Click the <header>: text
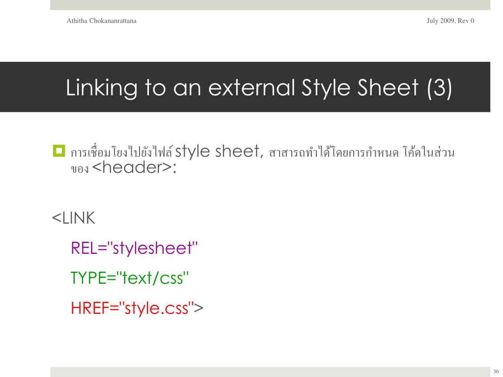This screenshot has height=377, width=503. tap(134, 167)
